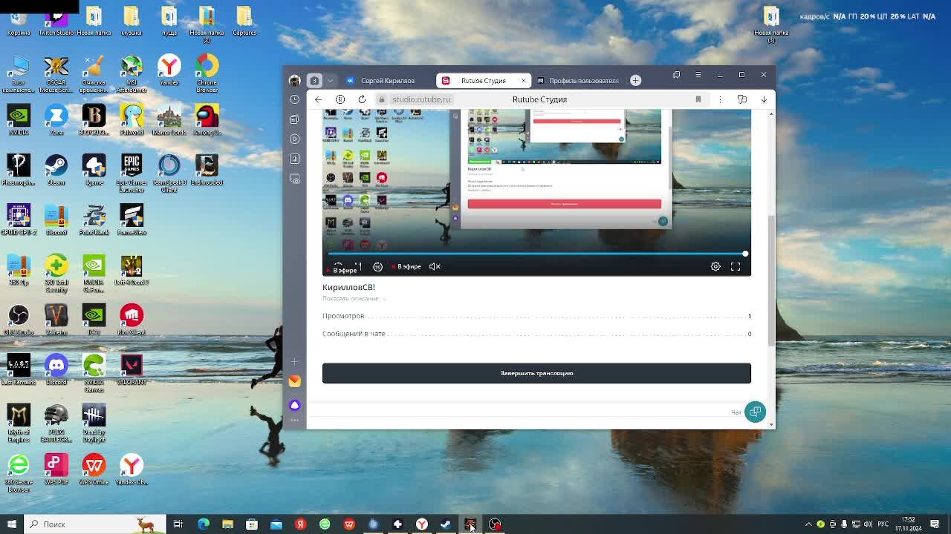This screenshot has width=951, height=534.
Task: Open File Explorer from the taskbar
Action: [227, 524]
